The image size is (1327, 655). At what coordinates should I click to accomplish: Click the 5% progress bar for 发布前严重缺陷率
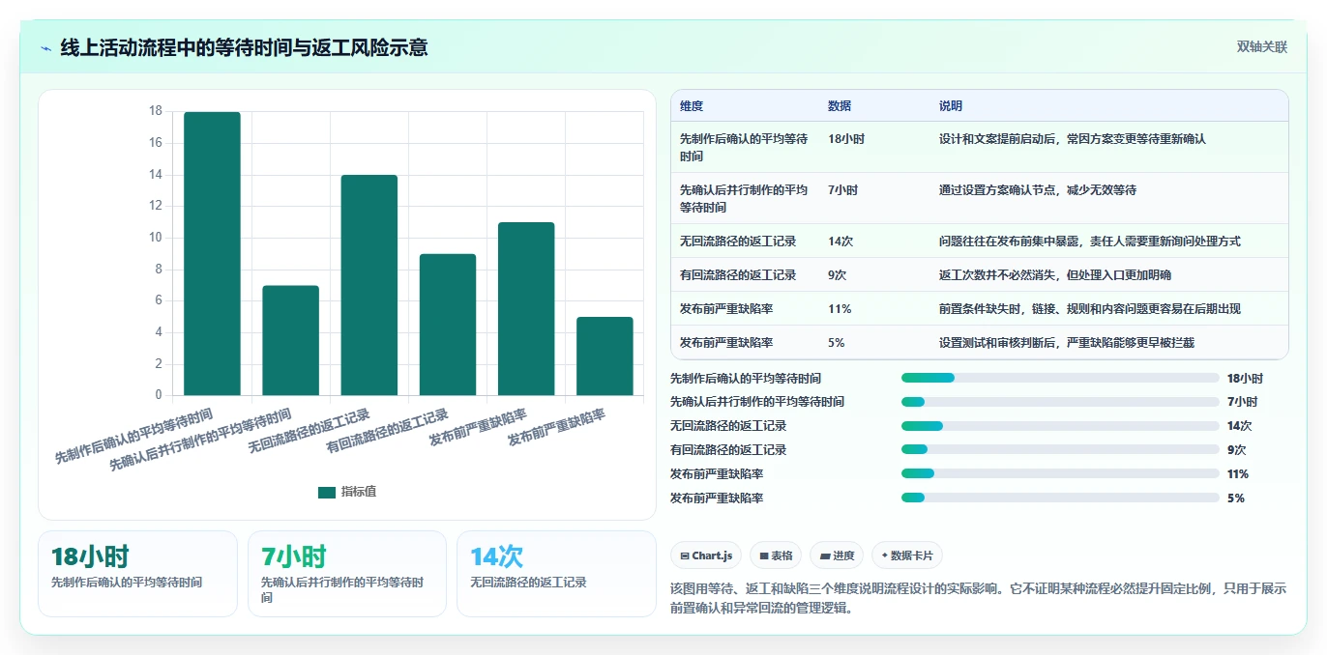tap(1060, 498)
